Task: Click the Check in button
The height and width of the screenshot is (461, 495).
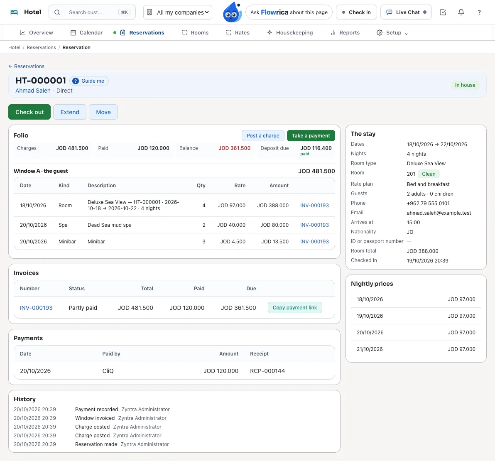Action: pos(356,12)
